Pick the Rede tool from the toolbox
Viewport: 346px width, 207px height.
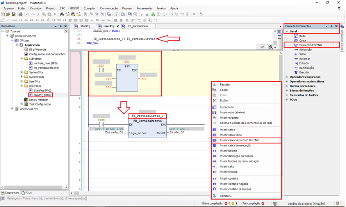click(302, 36)
